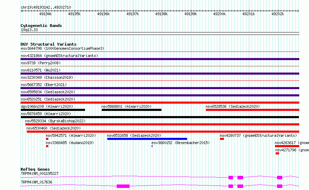Click the 49201k ruler tick label

[x=249, y=14]
